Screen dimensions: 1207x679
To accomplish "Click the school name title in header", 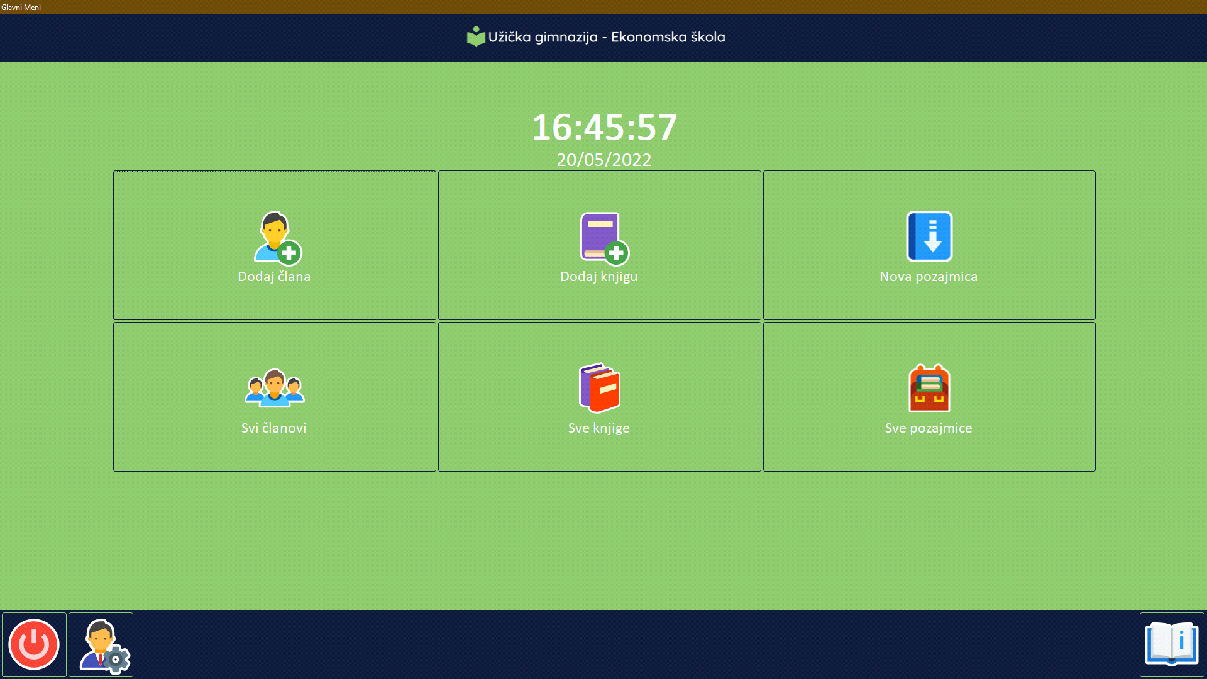I will coord(606,37).
